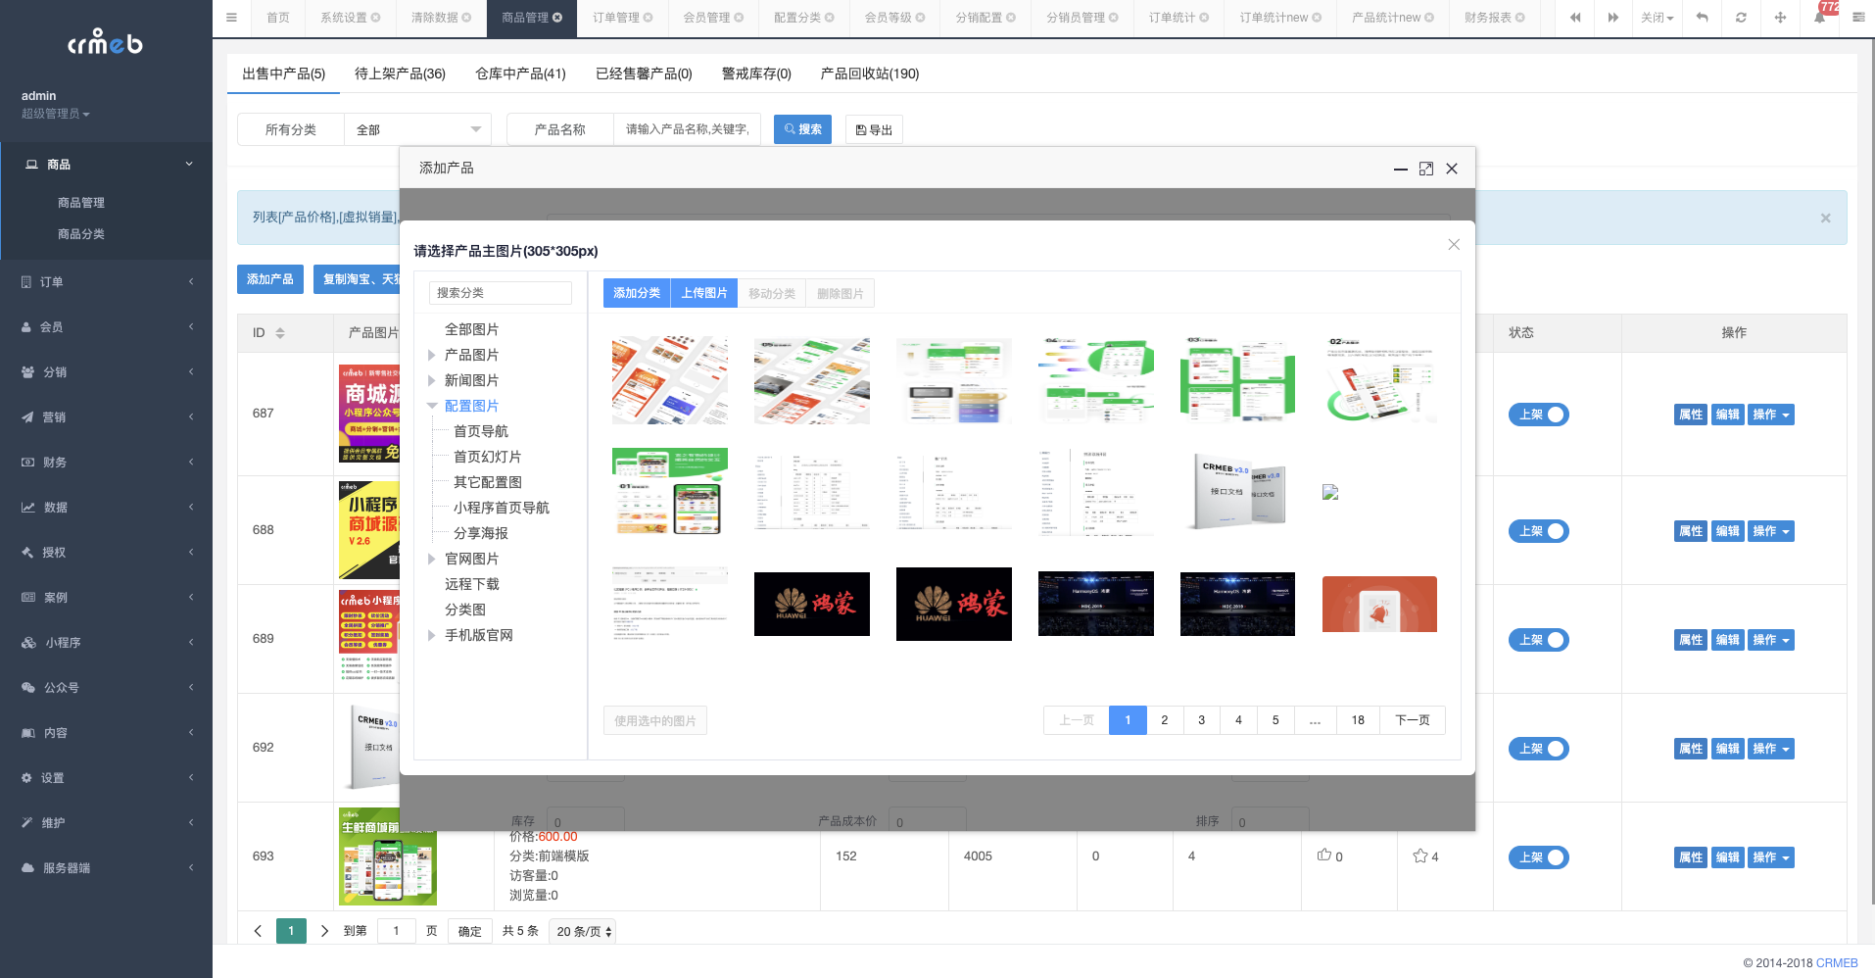
Task: Click the back arrow navigation icon
Action: coord(1702,18)
